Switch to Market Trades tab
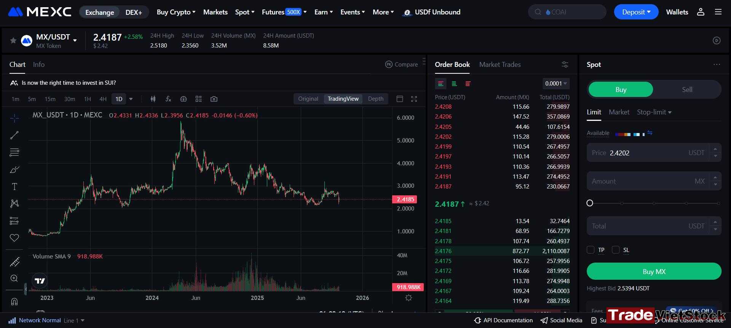The image size is (731, 328). click(500, 65)
